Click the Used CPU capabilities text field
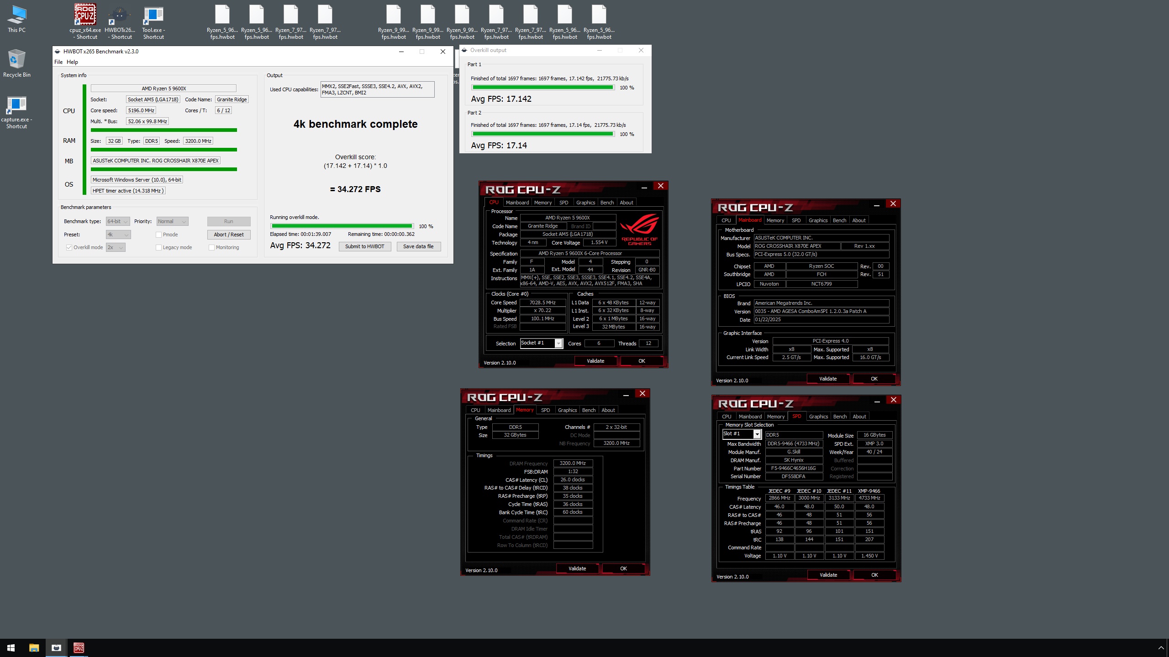The height and width of the screenshot is (657, 1169). [x=377, y=89]
